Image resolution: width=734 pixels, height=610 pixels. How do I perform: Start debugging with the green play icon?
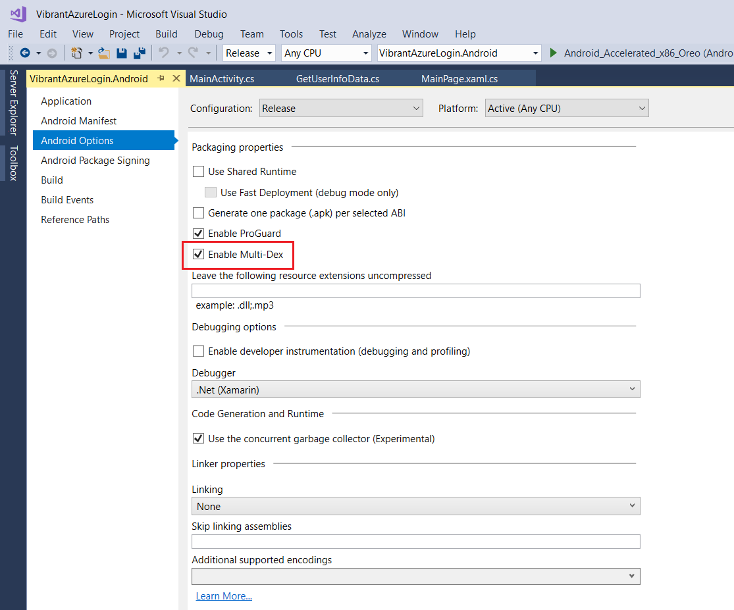click(554, 53)
